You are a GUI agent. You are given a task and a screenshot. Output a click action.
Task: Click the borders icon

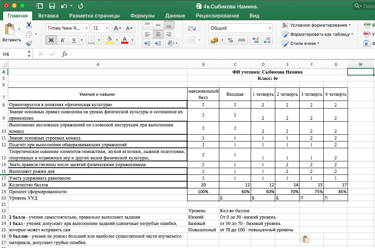point(92,40)
